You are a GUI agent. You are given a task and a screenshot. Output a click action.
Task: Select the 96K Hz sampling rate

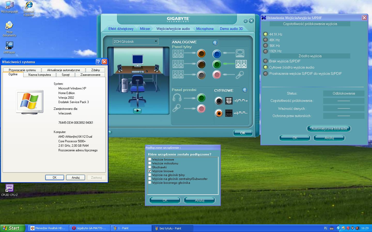pos(265,46)
